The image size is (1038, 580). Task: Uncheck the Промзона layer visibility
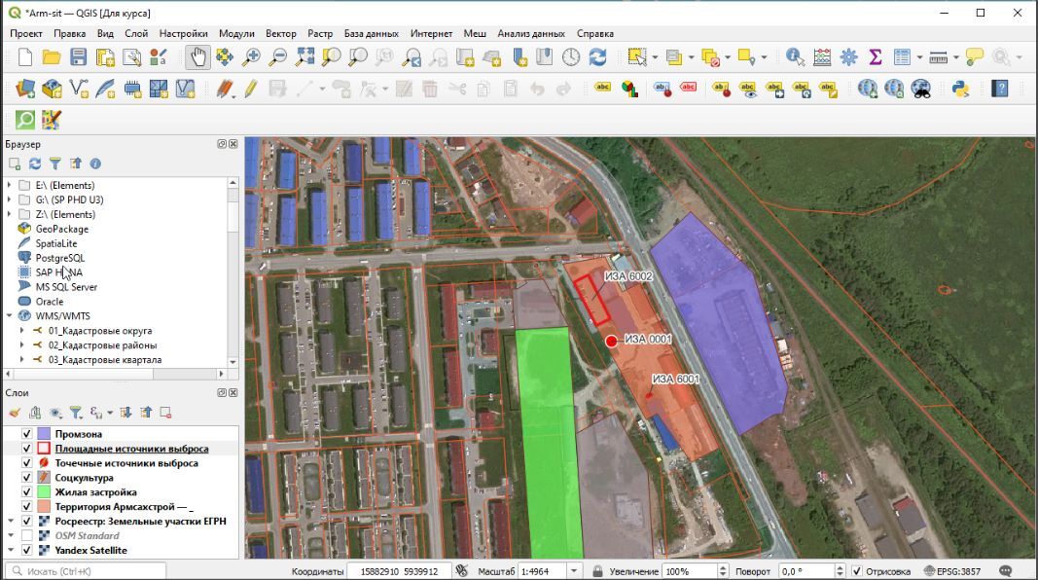tap(27, 434)
